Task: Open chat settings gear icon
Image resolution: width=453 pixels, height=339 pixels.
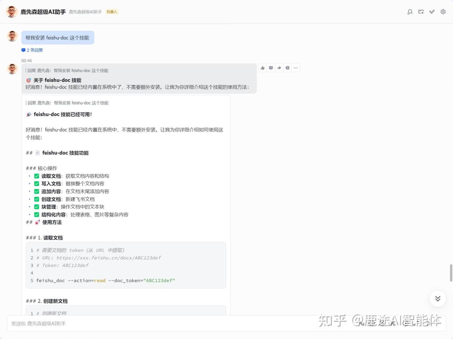Action: pyautogui.click(x=443, y=12)
